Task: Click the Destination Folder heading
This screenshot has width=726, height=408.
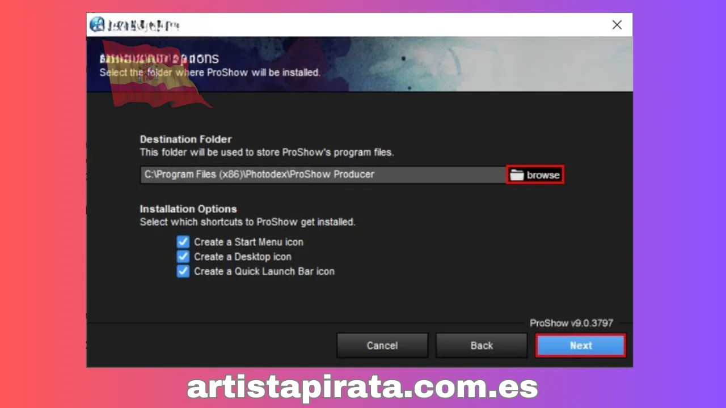Action: (x=186, y=139)
